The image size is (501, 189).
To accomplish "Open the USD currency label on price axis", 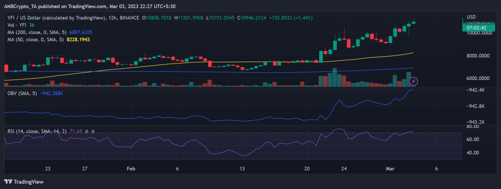I will click(x=471, y=17).
